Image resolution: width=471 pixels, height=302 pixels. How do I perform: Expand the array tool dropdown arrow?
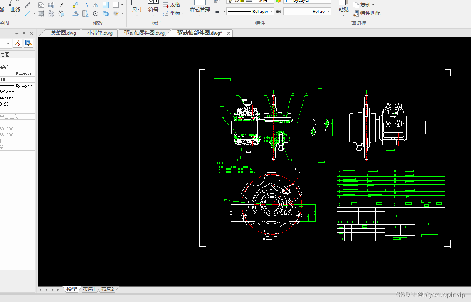pyautogui.click(x=123, y=5)
